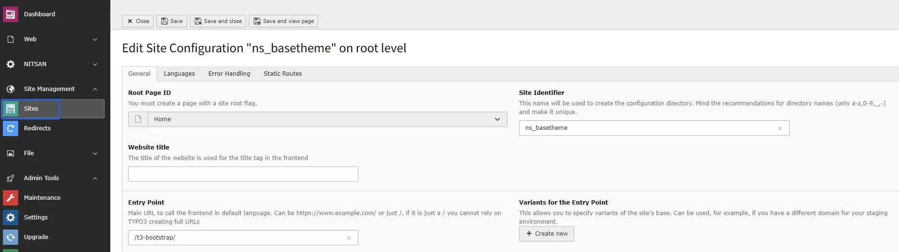The image size is (899, 252).
Task: Select the Maintenance menu label
Action: [42, 198]
